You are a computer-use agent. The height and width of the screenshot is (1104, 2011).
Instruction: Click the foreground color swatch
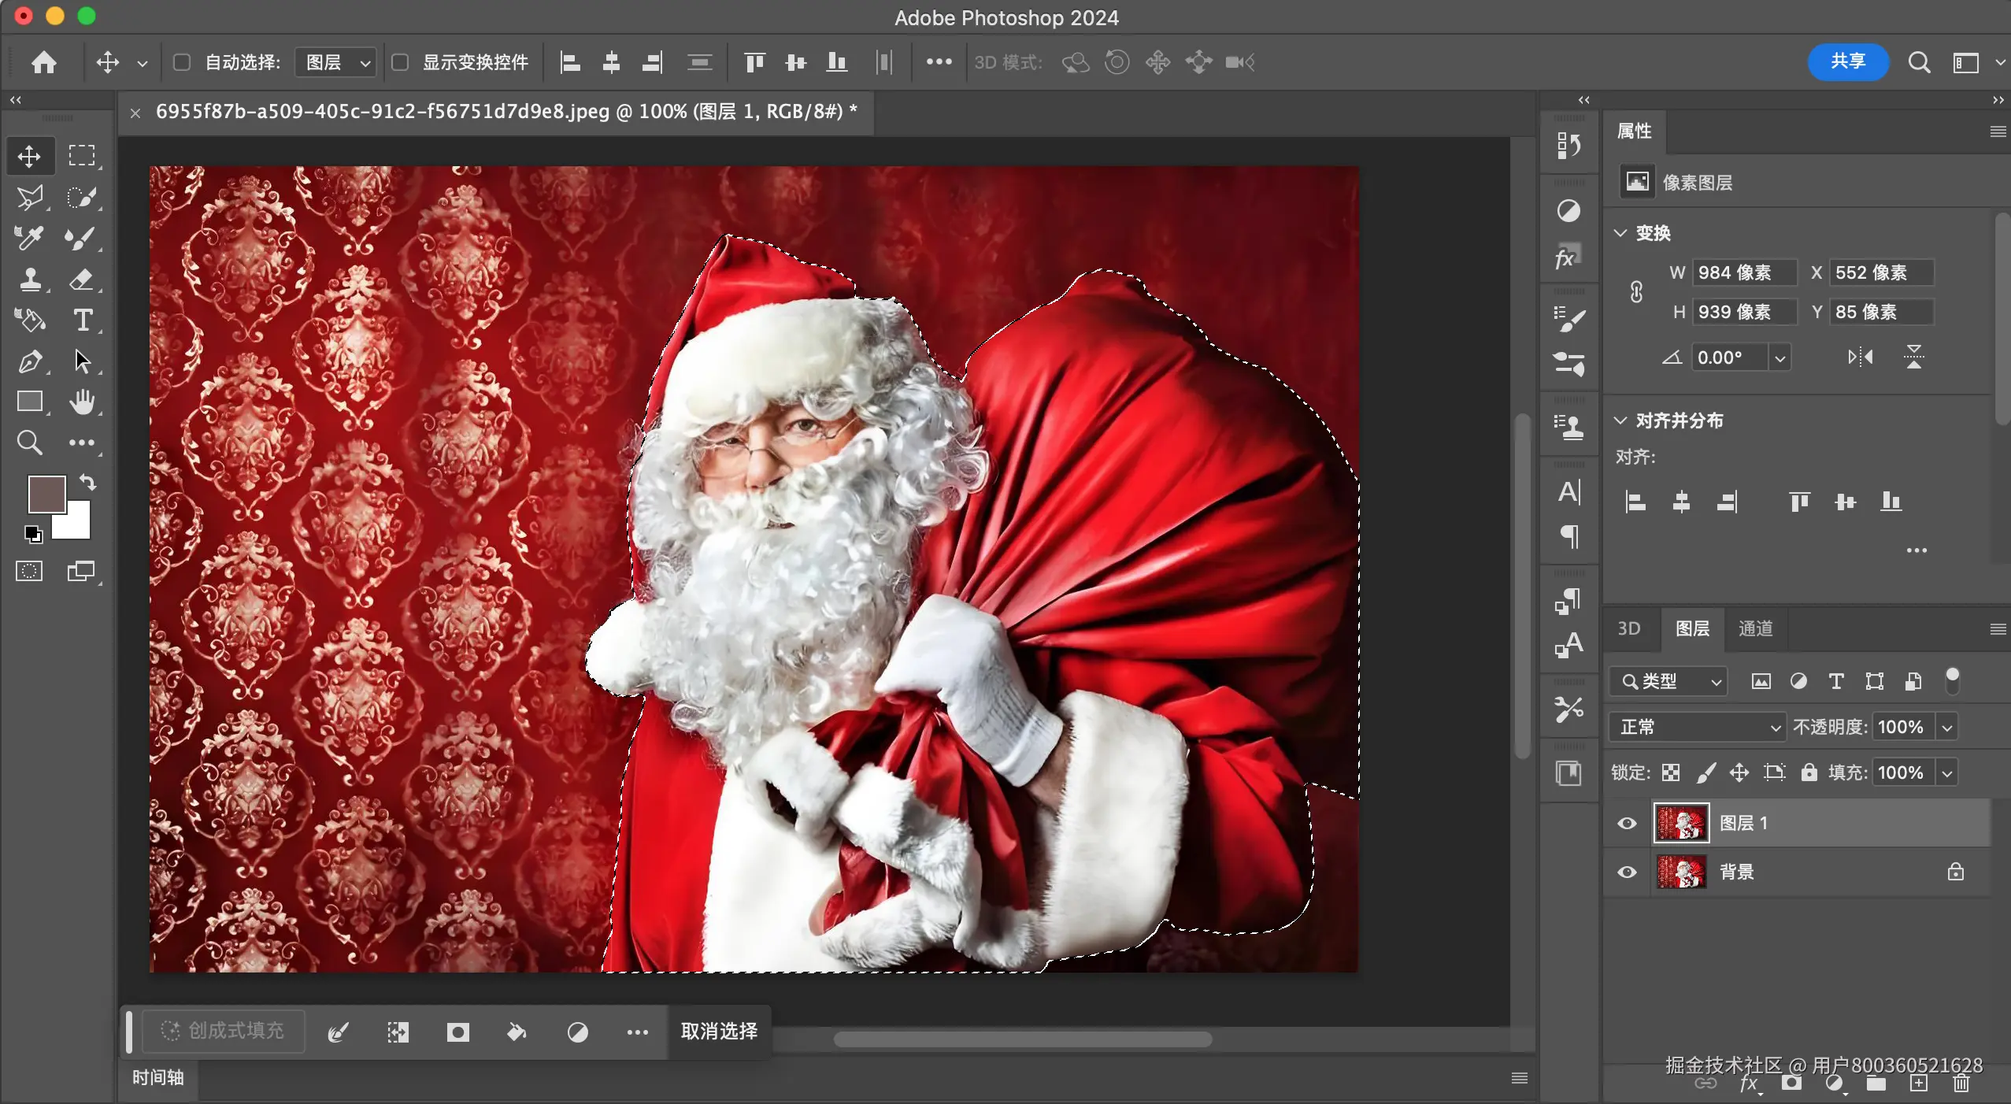45,494
